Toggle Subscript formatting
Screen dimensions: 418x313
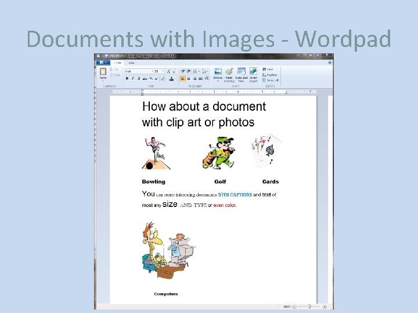(x=151, y=78)
